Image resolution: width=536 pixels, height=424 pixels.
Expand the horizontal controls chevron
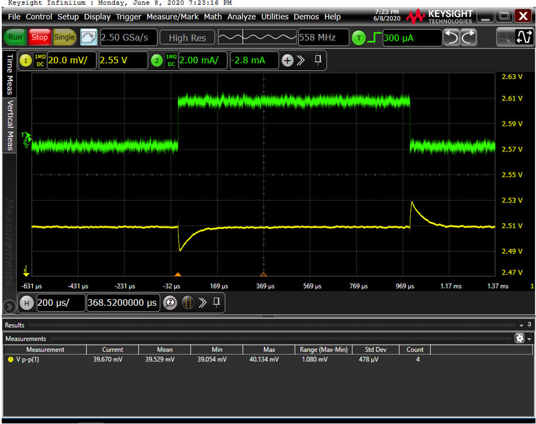[x=201, y=304]
